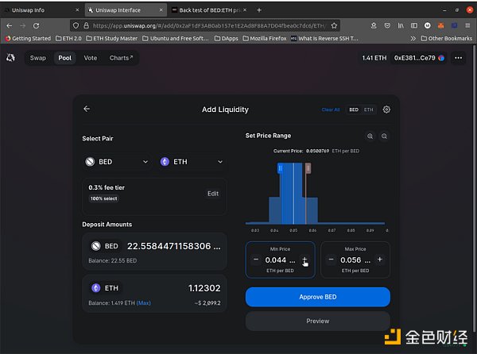Go to the Swap tab

38,58
